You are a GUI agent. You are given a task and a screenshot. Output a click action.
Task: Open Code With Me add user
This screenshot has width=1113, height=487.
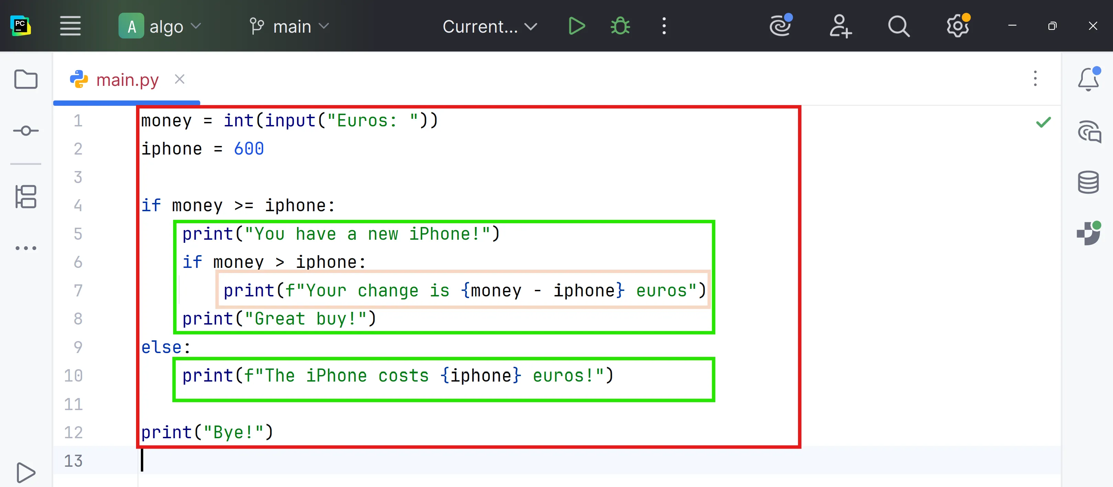[840, 26]
